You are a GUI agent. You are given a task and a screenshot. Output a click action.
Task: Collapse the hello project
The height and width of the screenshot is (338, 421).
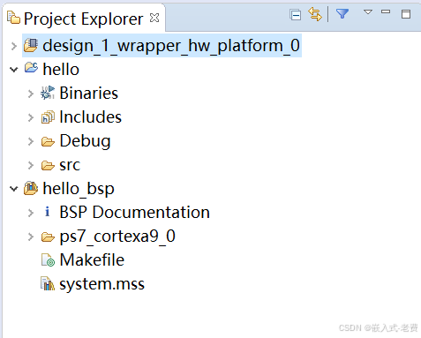13,70
